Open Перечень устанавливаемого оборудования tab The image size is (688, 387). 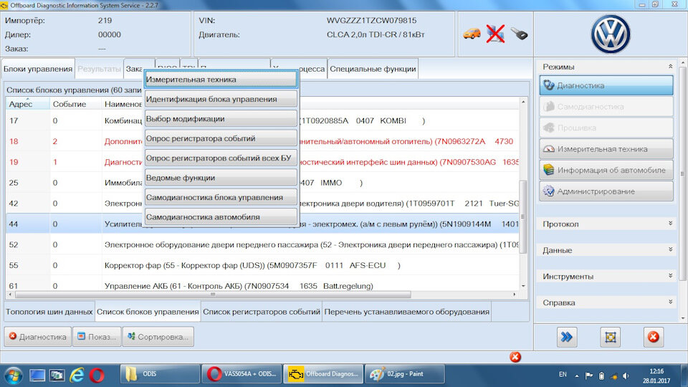click(407, 312)
